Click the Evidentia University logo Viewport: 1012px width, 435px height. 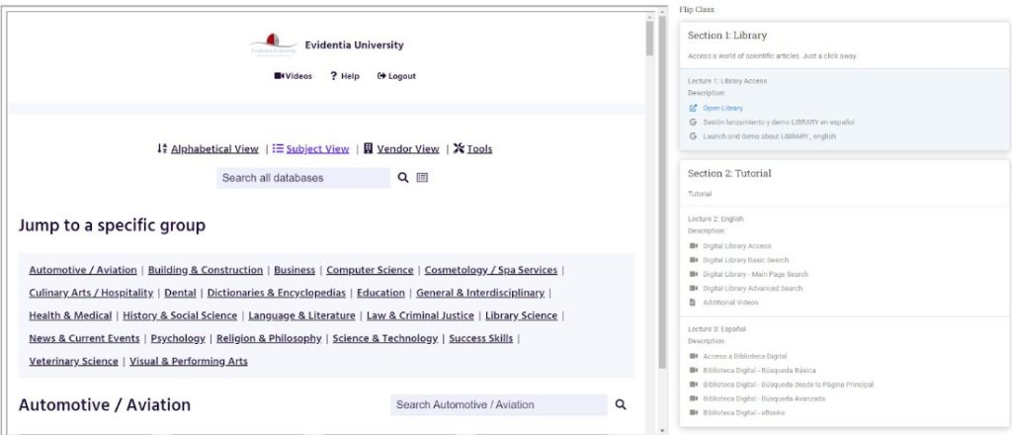click(x=273, y=45)
